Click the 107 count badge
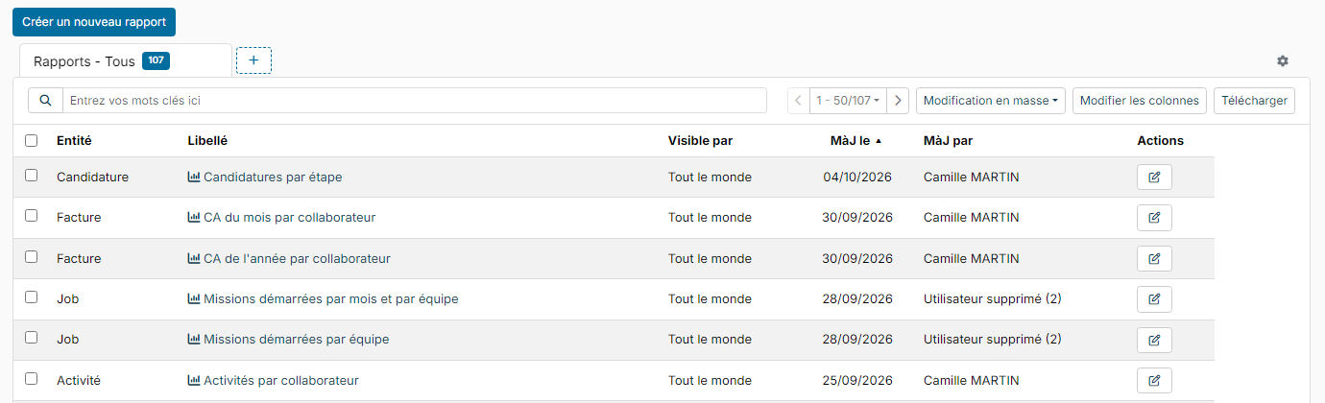Viewport: 1325px width, 403px height. click(x=156, y=60)
